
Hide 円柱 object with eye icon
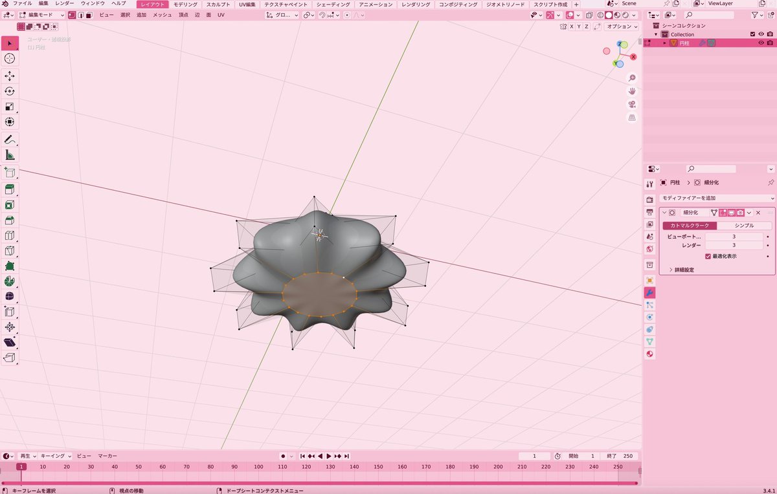(761, 43)
